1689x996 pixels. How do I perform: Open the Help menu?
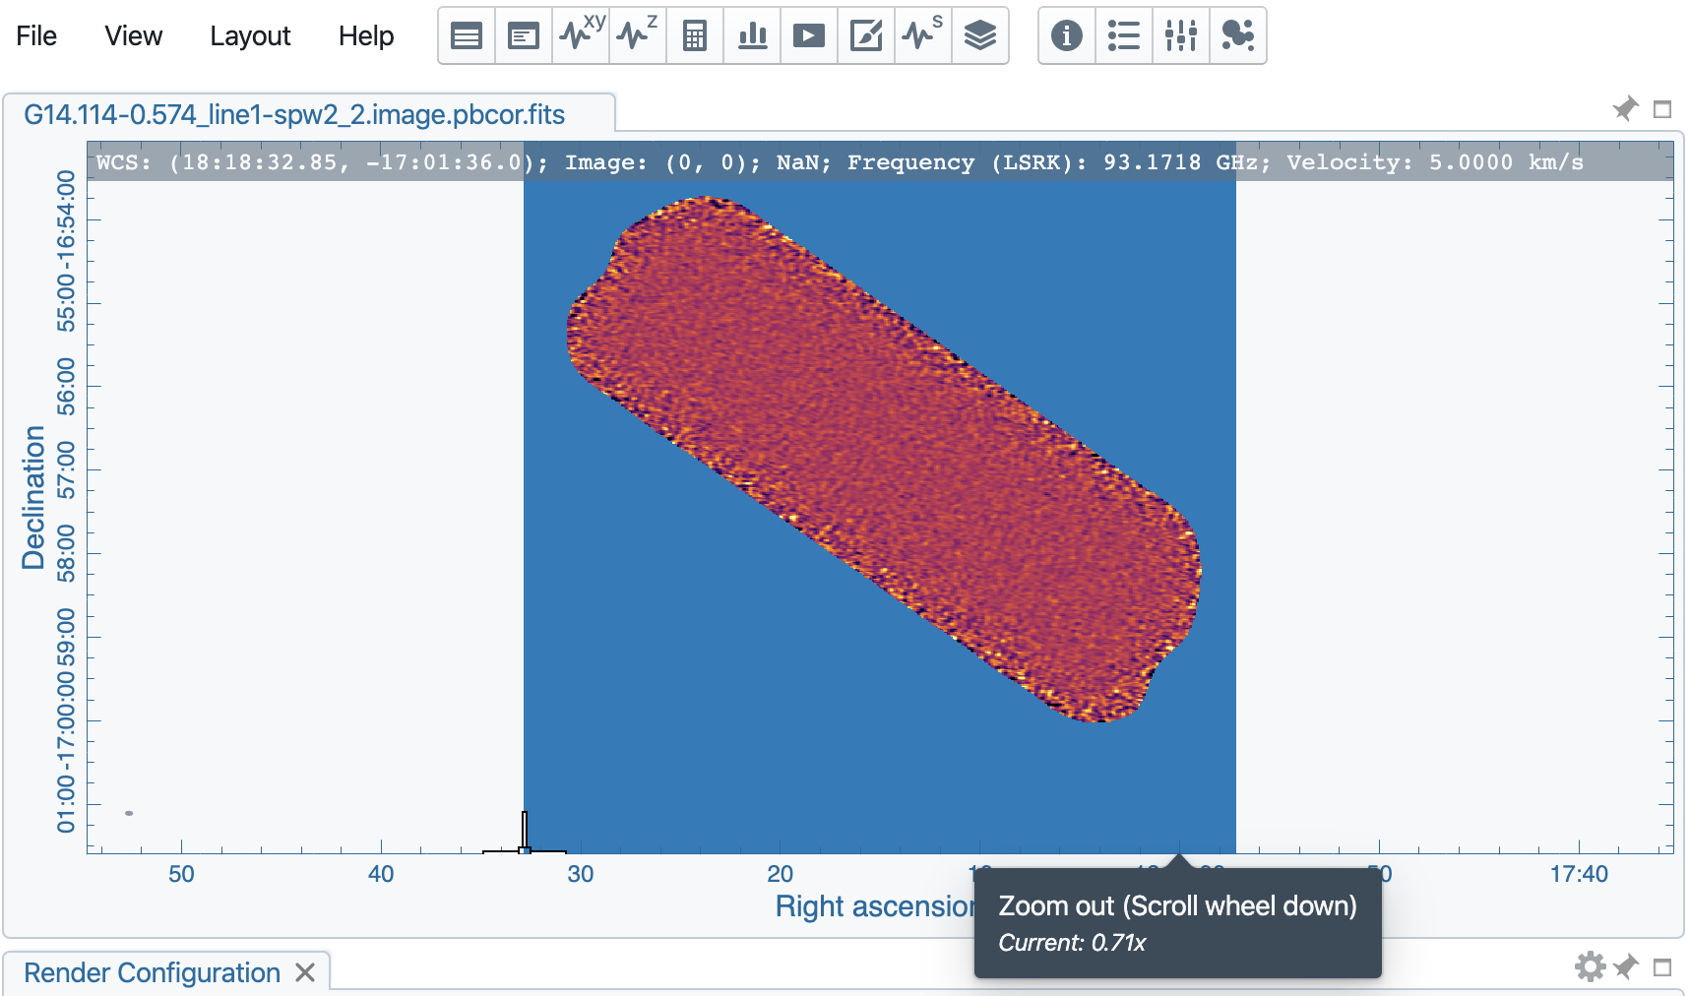[x=366, y=36]
